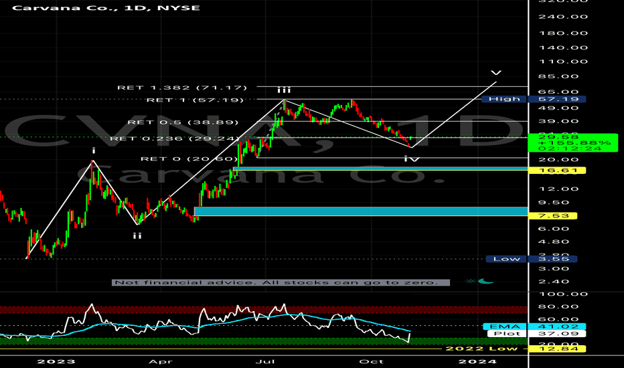Click the 180.00 price axis label
This screenshot has height=368, width=624.
point(563,33)
